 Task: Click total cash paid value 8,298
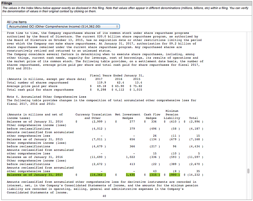[101, 90]
